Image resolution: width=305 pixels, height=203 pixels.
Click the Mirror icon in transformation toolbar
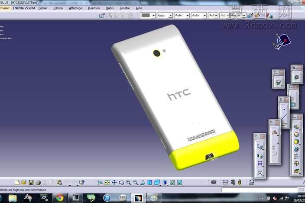[x=260, y=155]
